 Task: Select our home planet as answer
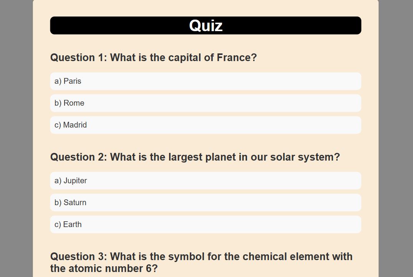click(206, 224)
